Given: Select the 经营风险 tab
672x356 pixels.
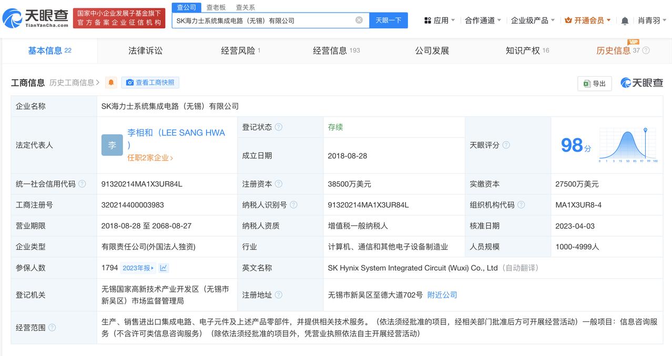Looking at the screenshot, I should pos(240,50).
